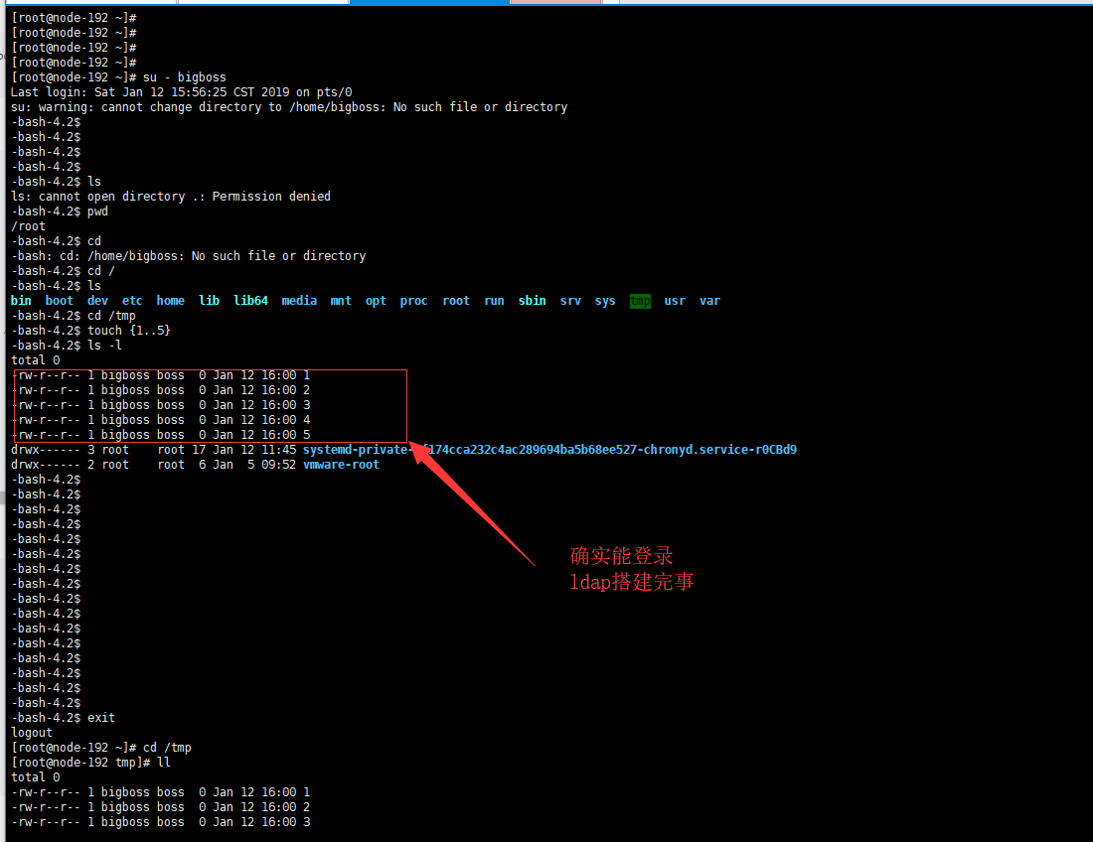
Task: Select file 5 in the highlighted listing
Action: [305, 434]
